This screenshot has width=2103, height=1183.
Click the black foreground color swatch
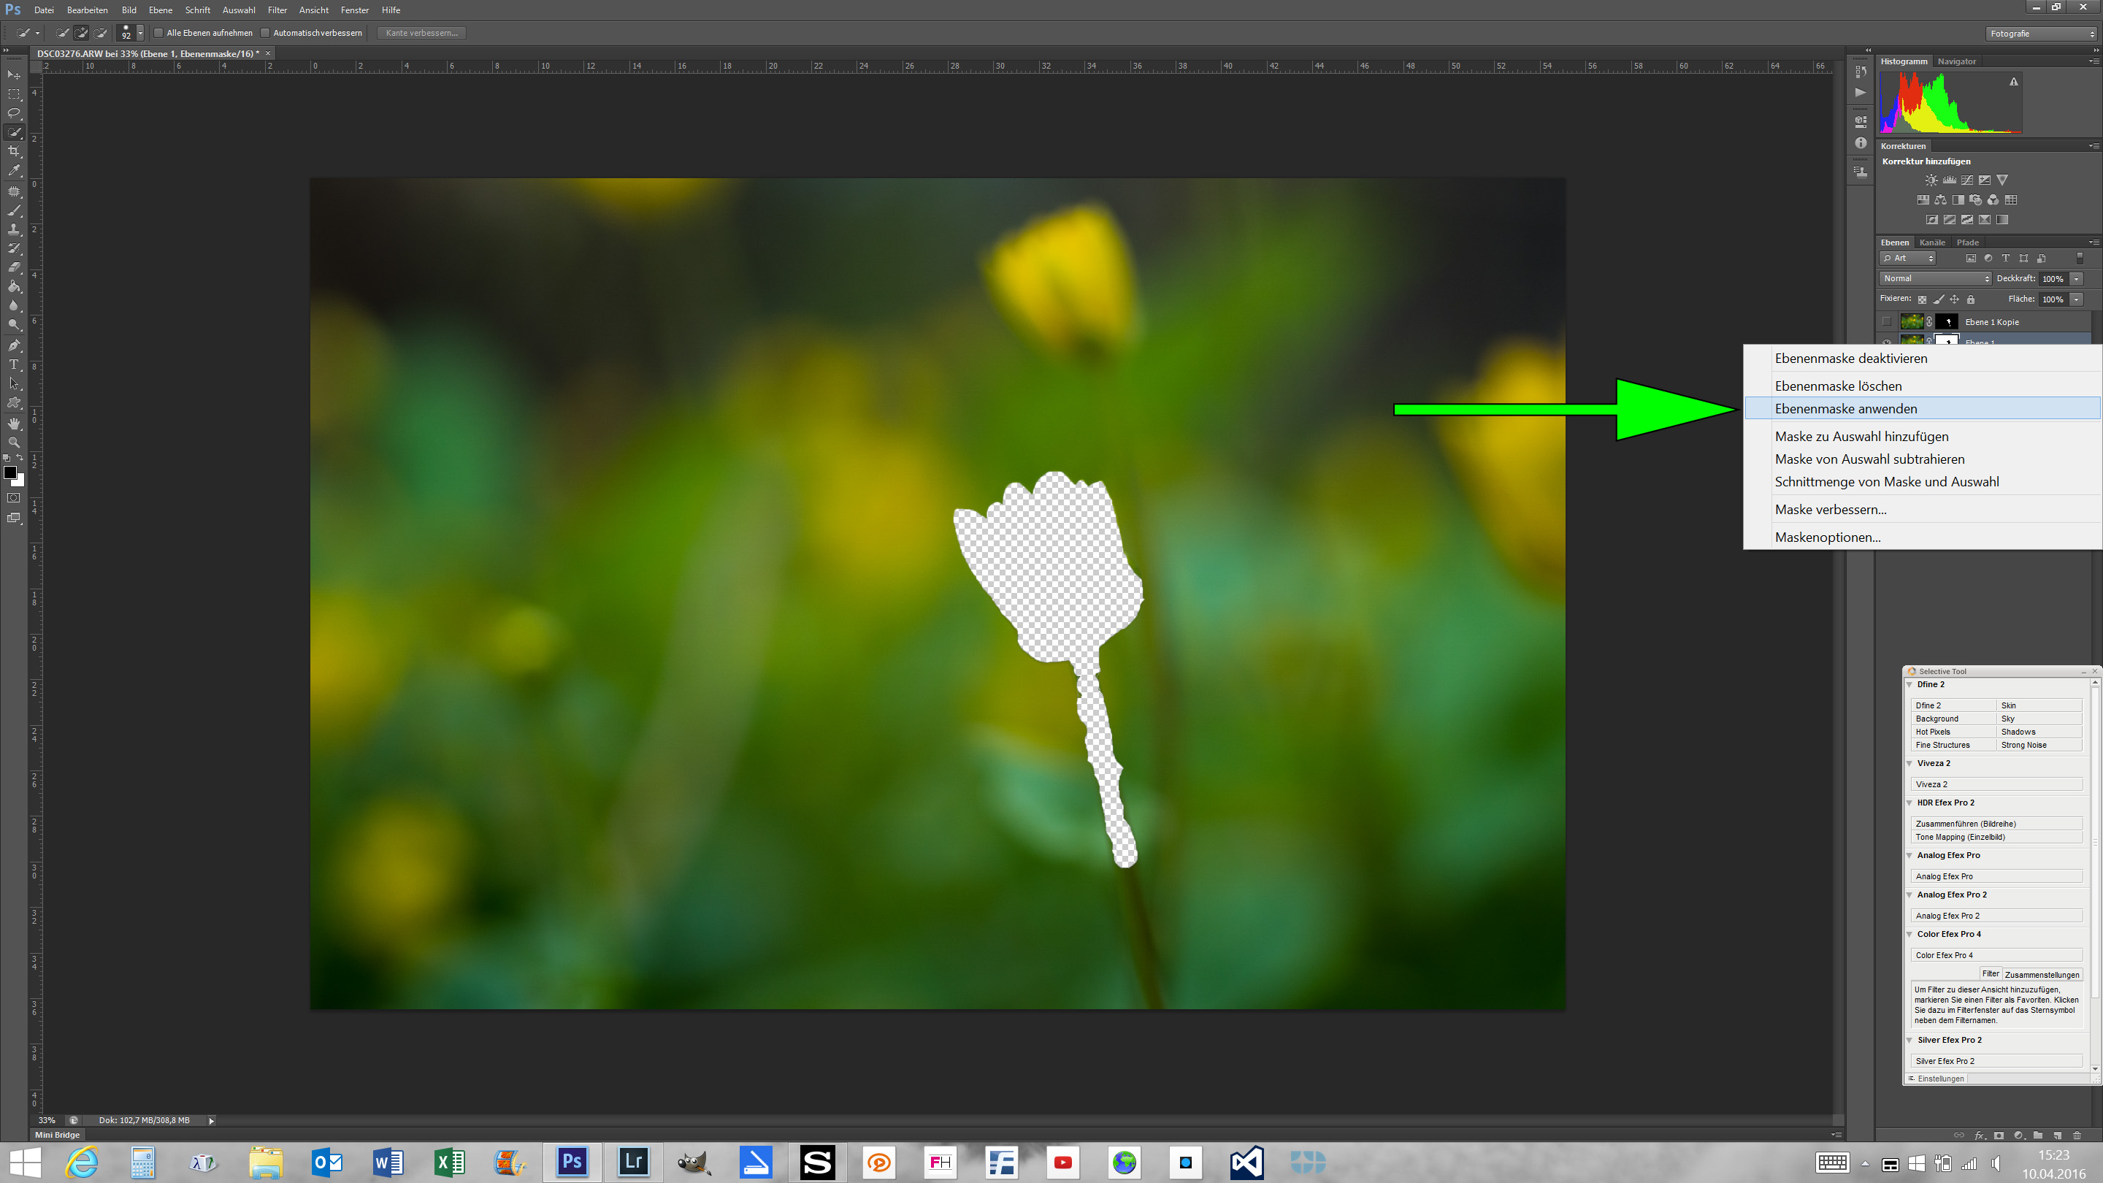(9, 472)
